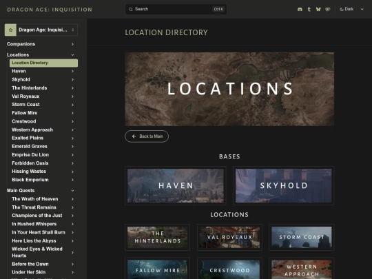The width and height of the screenshot is (372, 279).
Task: Open the Val Royeaux location card
Action: coord(229,237)
